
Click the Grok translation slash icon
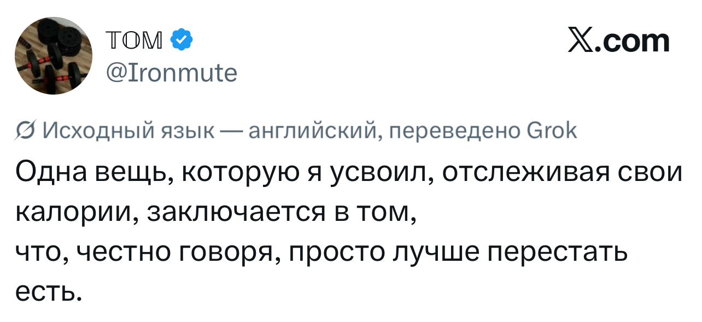[x=24, y=131]
